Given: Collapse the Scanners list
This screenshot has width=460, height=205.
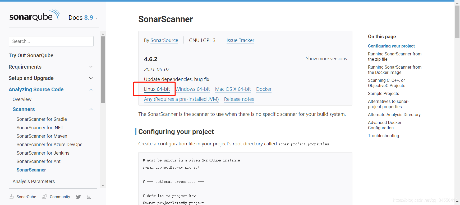Looking at the screenshot, I should [x=91, y=109].
